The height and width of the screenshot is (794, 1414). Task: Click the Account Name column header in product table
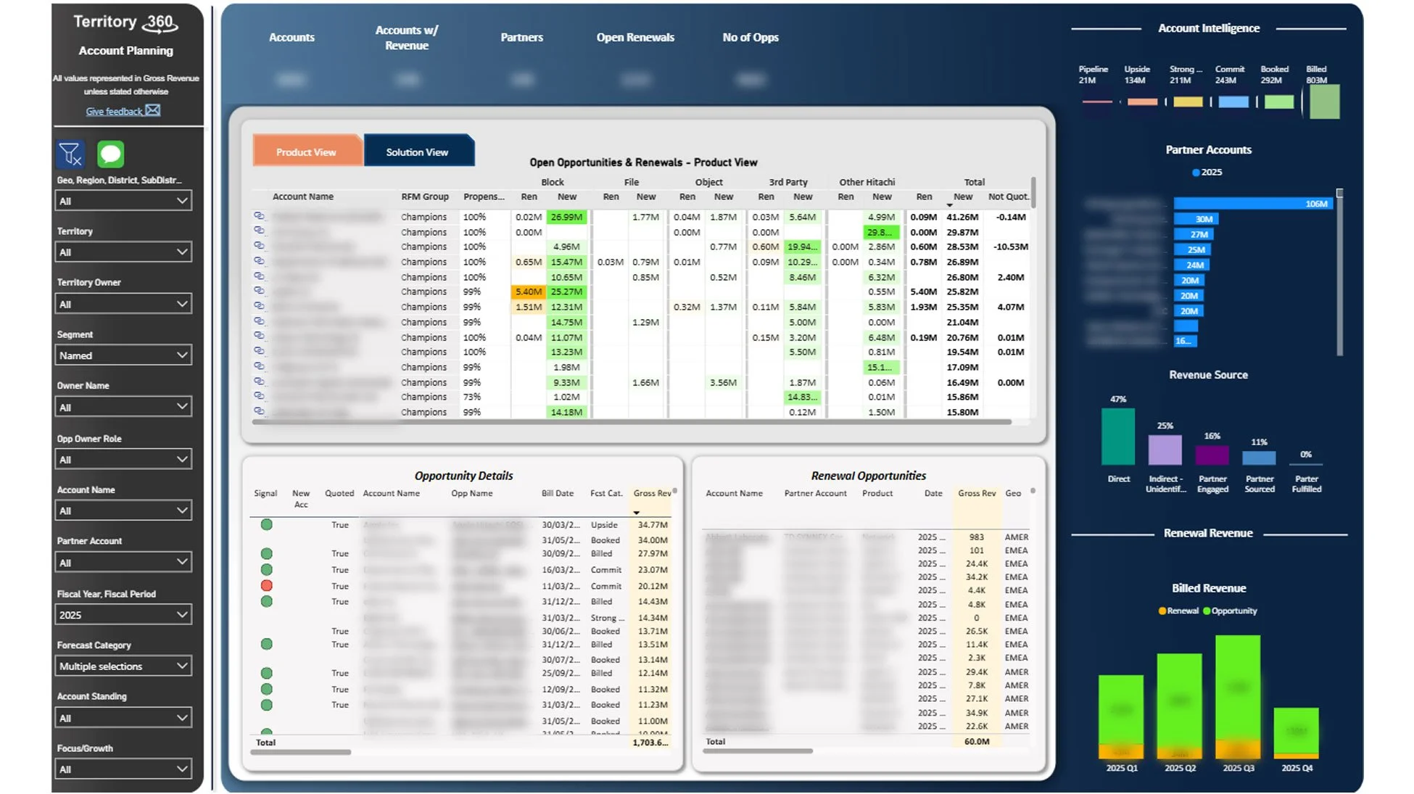(x=303, y=197)
